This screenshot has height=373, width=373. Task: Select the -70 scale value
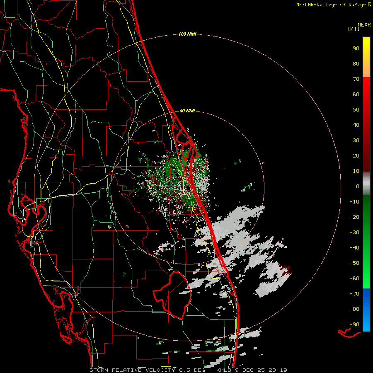[x=354, y=294]
